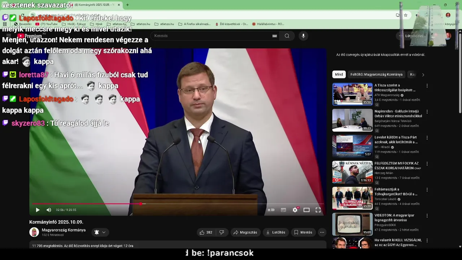Open the Toroczkai László channel link
The height and width of the screenshot is (260, 462).
click(x=385, y=199)
